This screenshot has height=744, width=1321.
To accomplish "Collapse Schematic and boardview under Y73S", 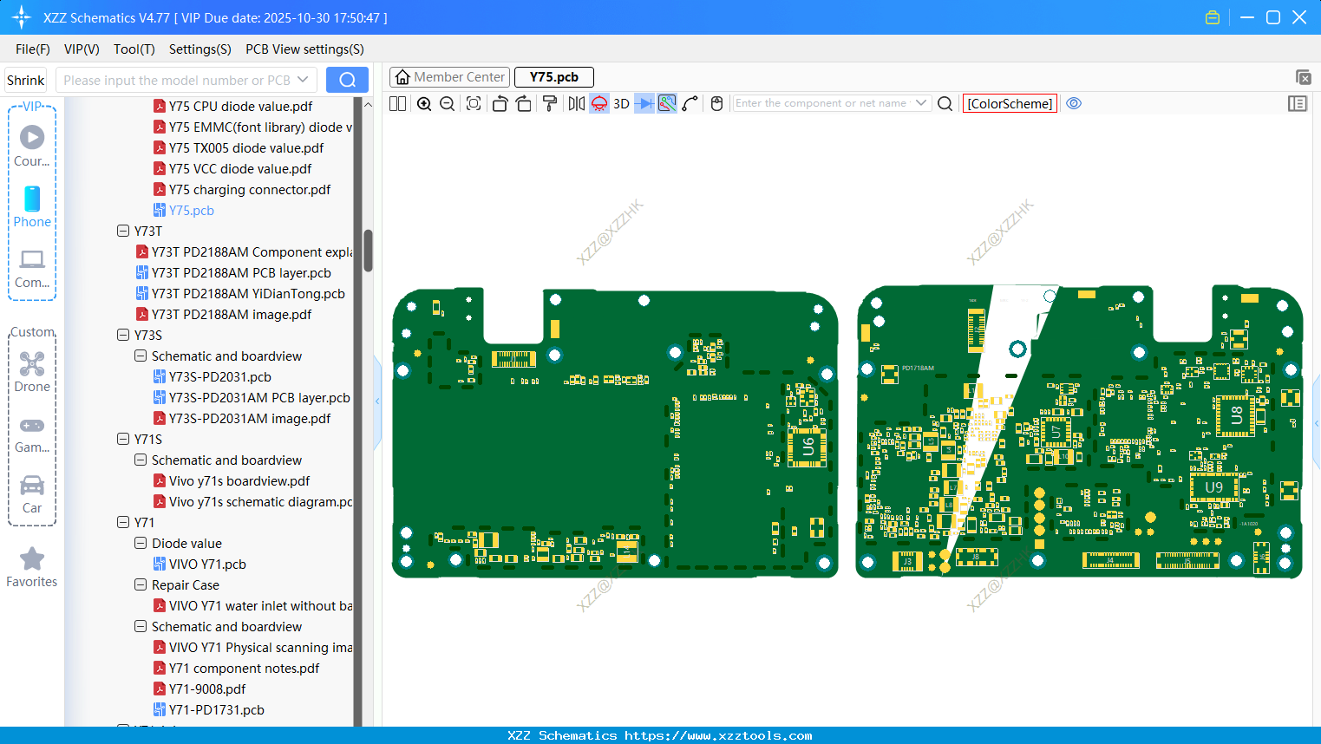I will click(x=141, y=356).
